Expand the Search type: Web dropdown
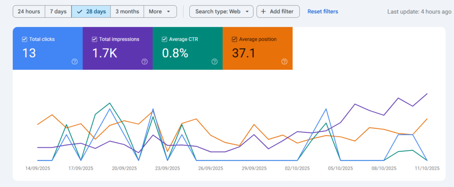 221,11
